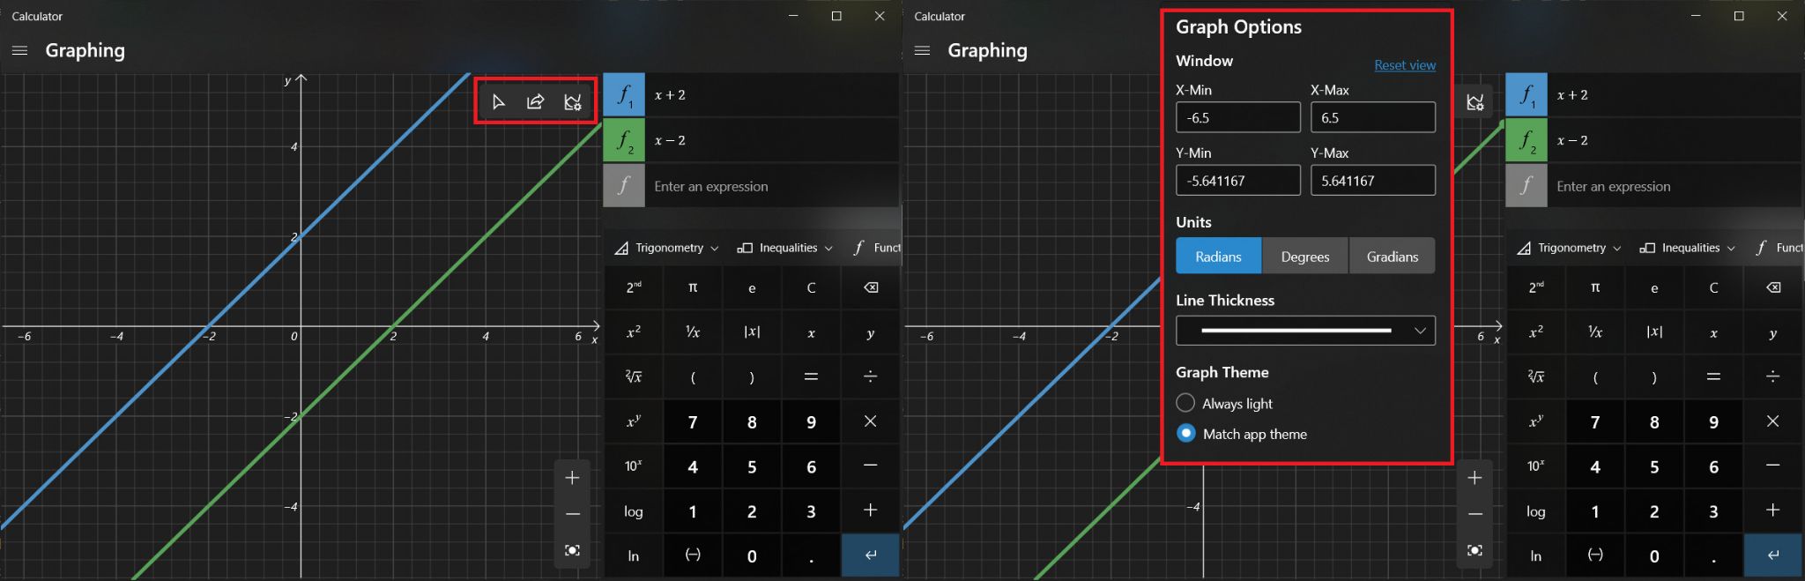The image size is (1805, 581).
Task: Click square root key in left window
Action: point(634,376)
